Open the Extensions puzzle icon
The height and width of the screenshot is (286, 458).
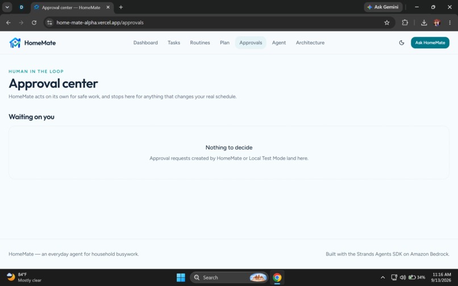click(405, 23)
